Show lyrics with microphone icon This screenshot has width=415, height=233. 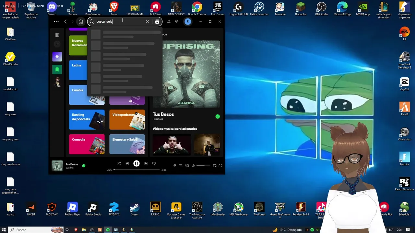coord(174,166)
